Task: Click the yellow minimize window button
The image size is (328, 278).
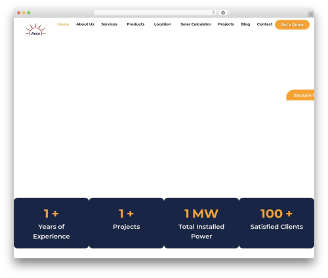Action: coord(24,12)
